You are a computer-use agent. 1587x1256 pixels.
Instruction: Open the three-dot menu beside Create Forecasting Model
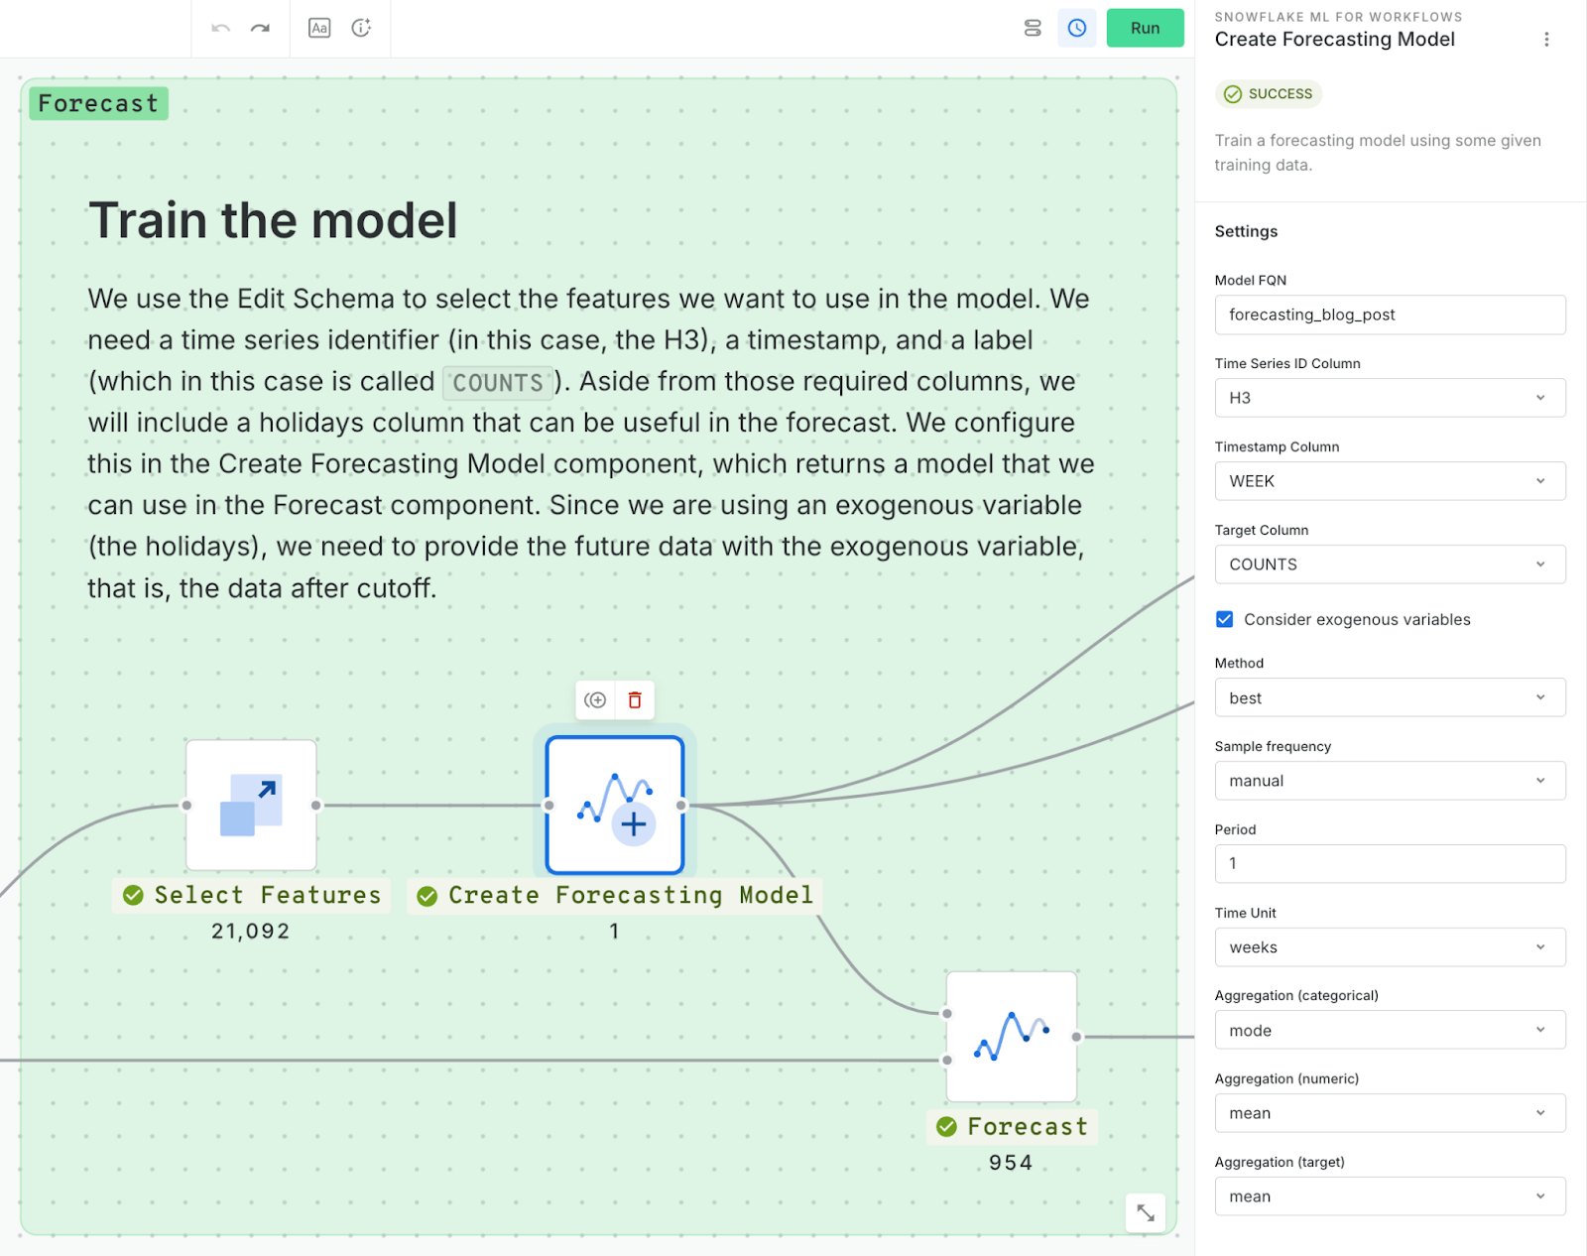pos(1545,39)
